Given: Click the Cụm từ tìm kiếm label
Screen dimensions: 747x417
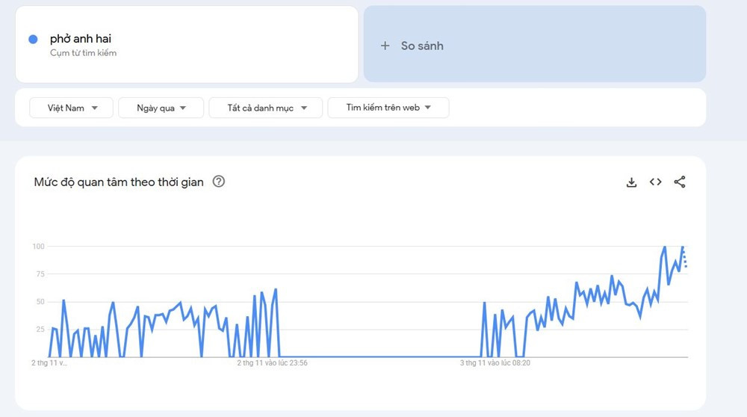Looking at the screenshot, I should click(84, 53).
